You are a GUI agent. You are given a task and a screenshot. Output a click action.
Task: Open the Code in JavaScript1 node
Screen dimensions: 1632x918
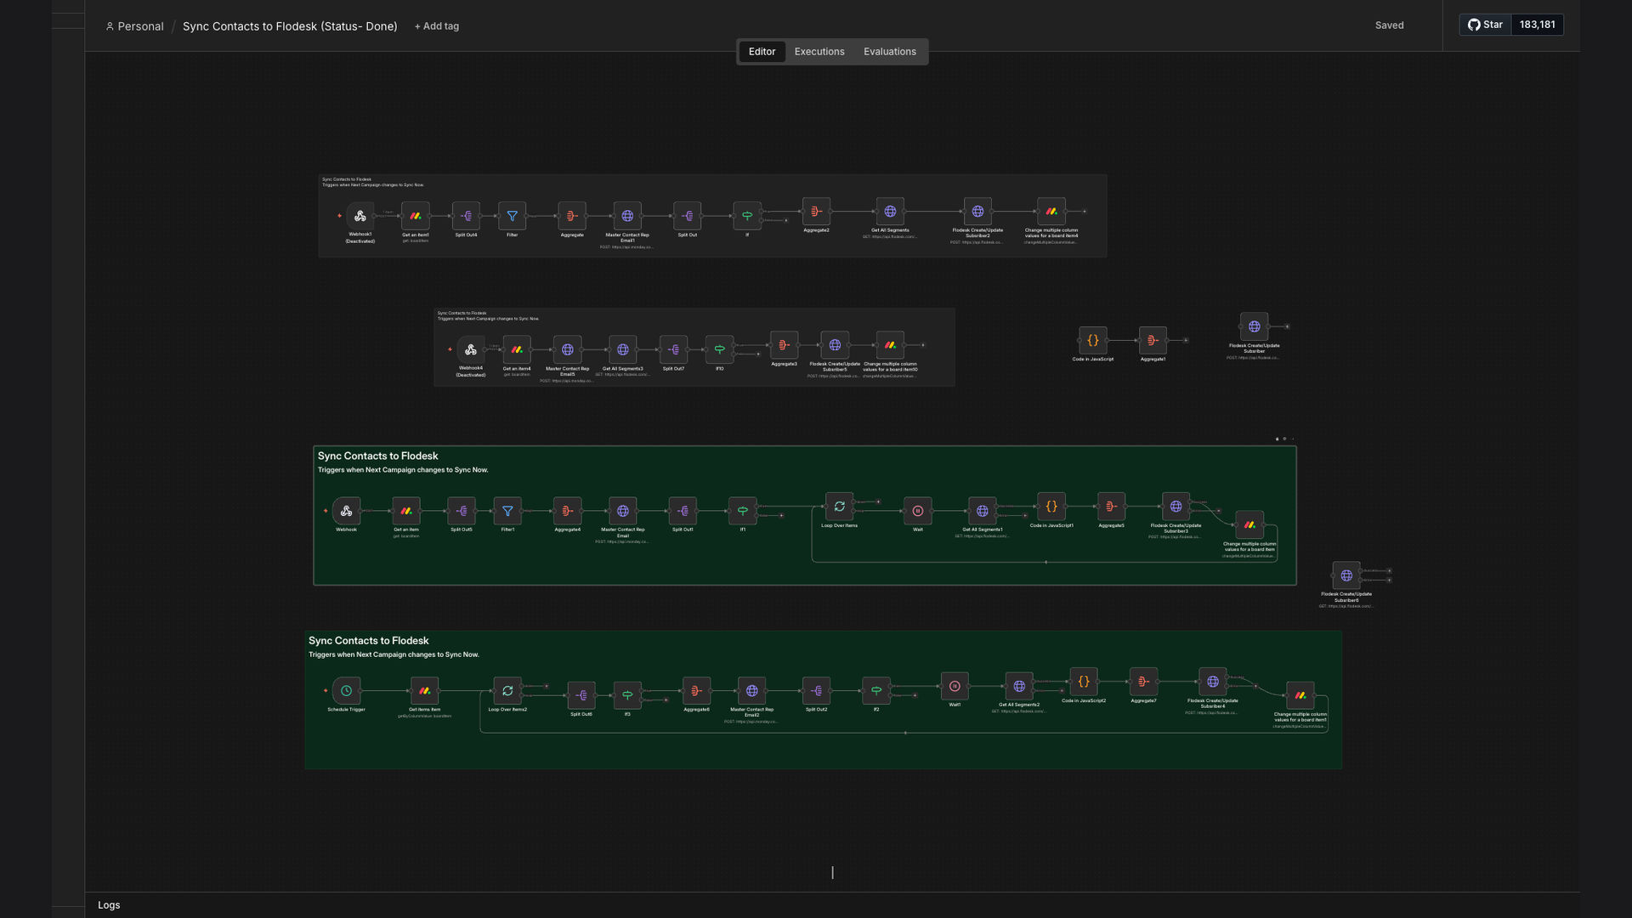click(x=1051, y=507)
